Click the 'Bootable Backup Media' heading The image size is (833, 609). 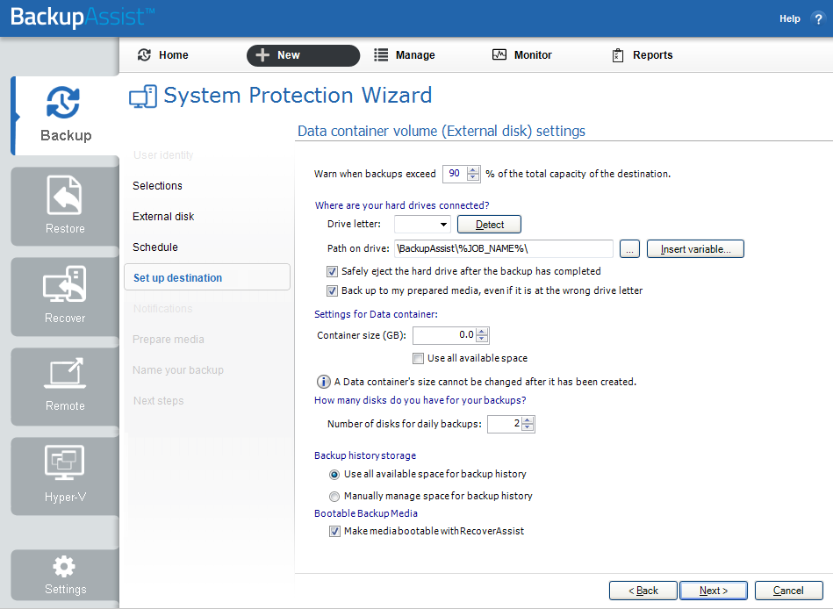pos(366,513)
